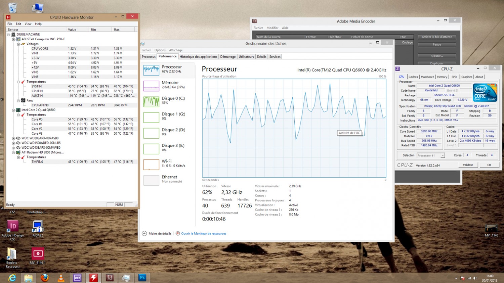504x283 pixels.
Task: Switch to the Memory tab in CPU-Z
Action: [442, 77]
